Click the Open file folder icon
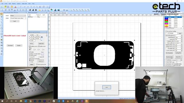The width and height of the screenshot is (184, 103). click(x=5, y=7)
